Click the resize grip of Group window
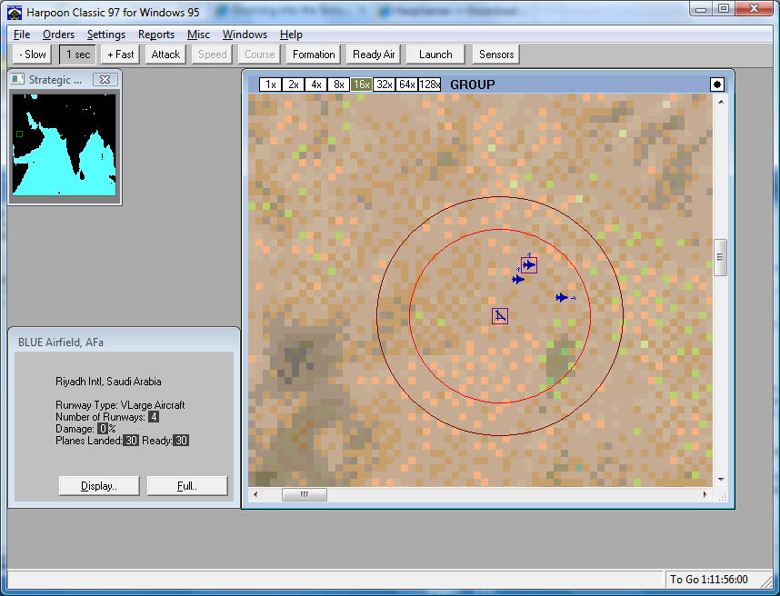Image resolution: width=780 pixels, height=596 pixels. pyautogui.click(x=722, y=496)
